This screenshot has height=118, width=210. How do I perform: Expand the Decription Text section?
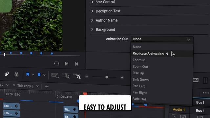click(x=106, y=11)
